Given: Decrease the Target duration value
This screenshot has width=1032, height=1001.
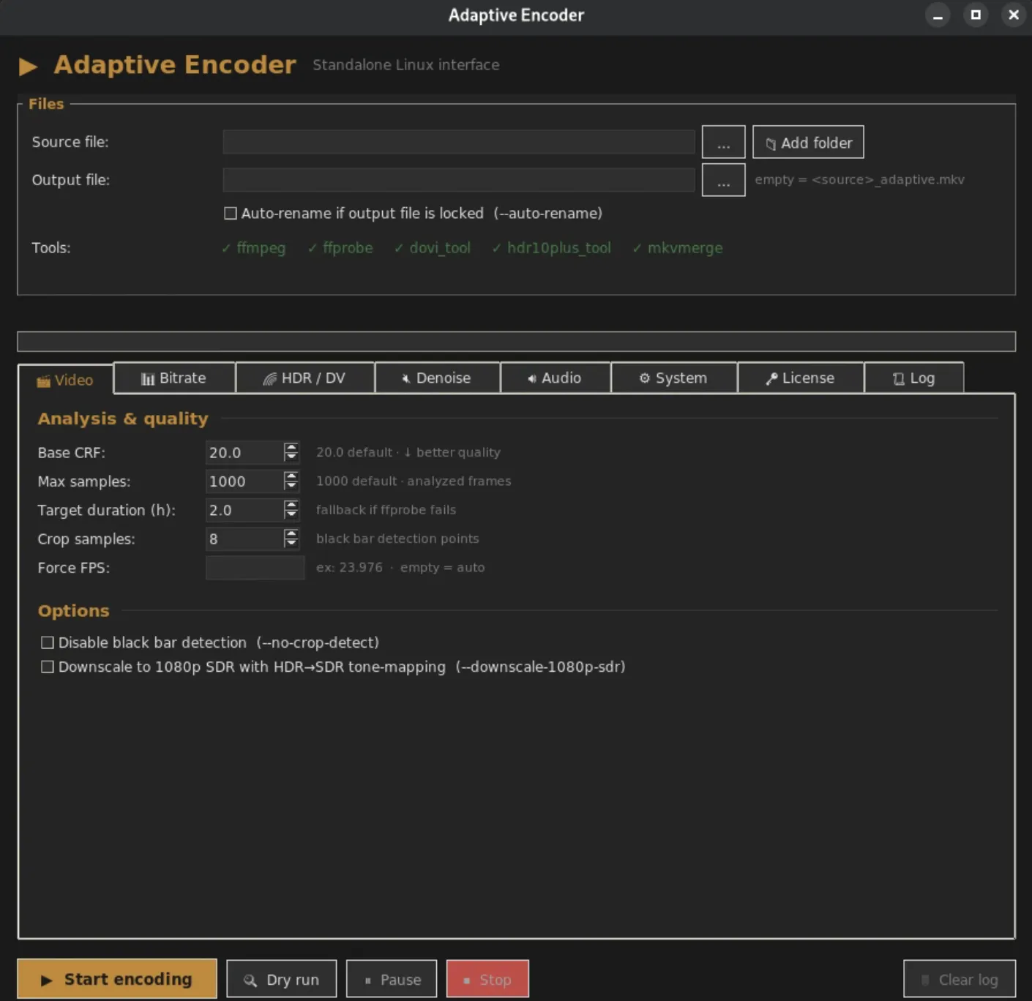Looking at the screenshot, I should (291, 514).
